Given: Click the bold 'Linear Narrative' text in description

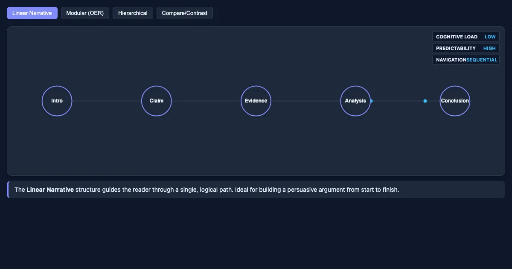Looking at the screenshot, I should (x=50, y=190).
